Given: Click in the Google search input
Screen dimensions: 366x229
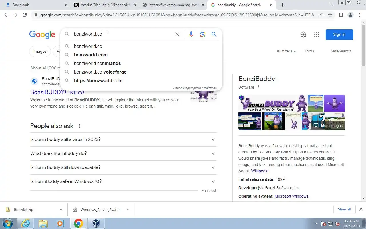Looking at the screenshot, I should (123, 34).
